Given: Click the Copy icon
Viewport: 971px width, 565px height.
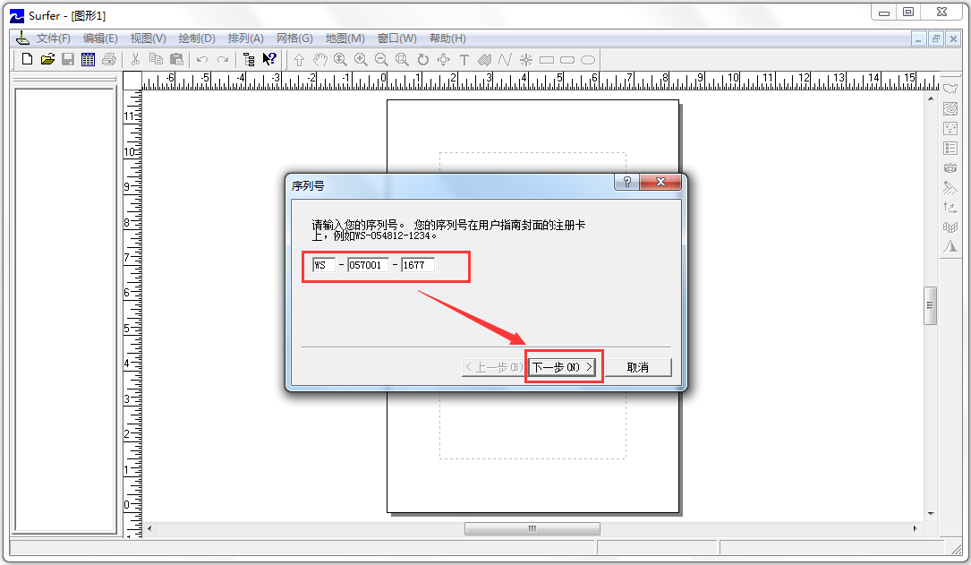Looking at the screenshot, I should [x=156, y=59].
